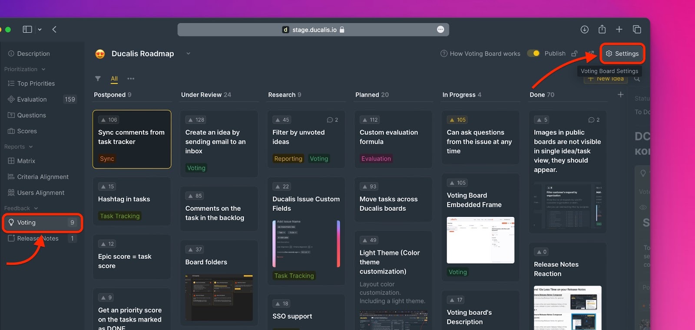Click the unlock icon next to Publish
The image size is (695, 330).
tap(574, 53)
